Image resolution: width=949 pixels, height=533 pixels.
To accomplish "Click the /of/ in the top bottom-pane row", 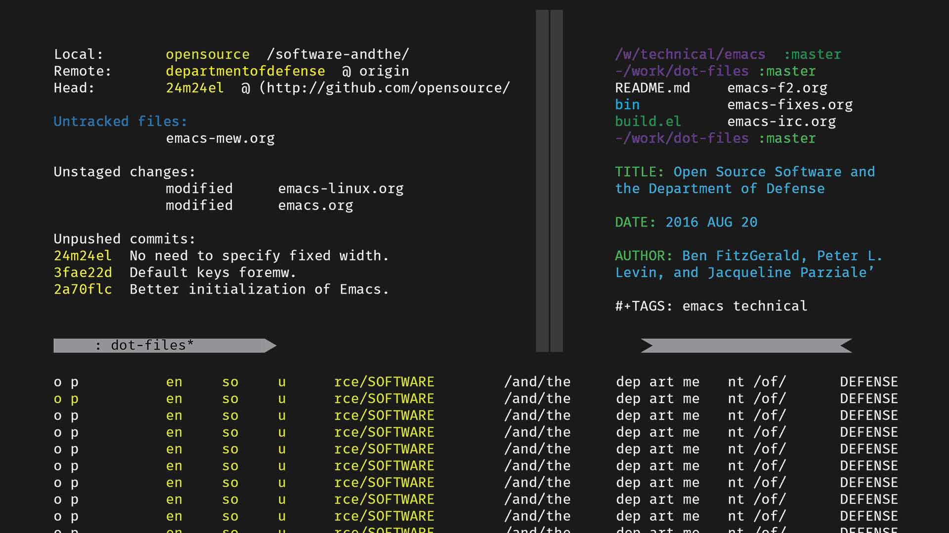I will (x=770, y=382).
